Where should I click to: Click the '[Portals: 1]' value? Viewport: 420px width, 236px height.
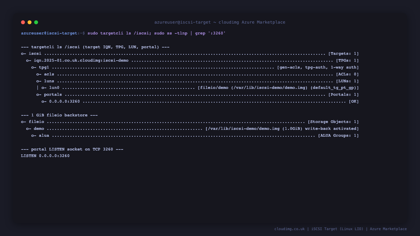click(x=344, y=95)
